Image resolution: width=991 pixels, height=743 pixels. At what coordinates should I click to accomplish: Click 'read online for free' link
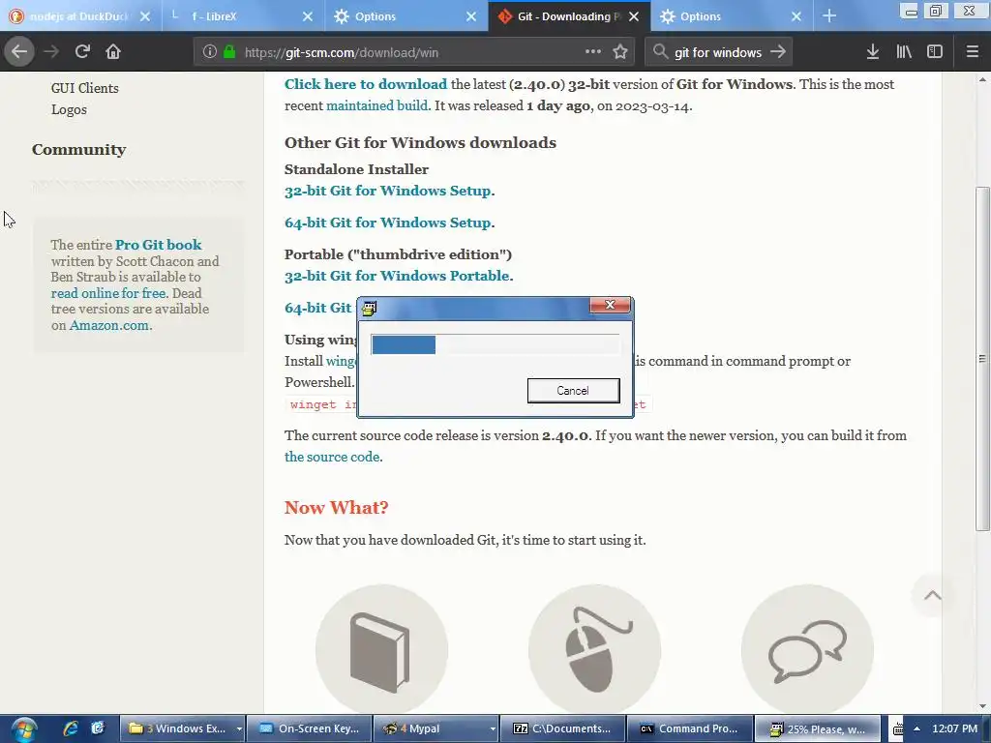pyautogui.click(x=108, y=293)
